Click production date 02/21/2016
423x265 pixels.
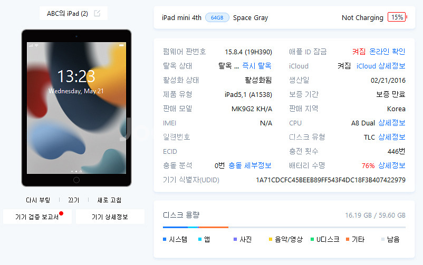pos(388,80)
